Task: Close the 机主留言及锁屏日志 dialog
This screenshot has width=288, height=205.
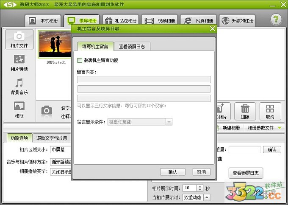Action: pos(213,29)
